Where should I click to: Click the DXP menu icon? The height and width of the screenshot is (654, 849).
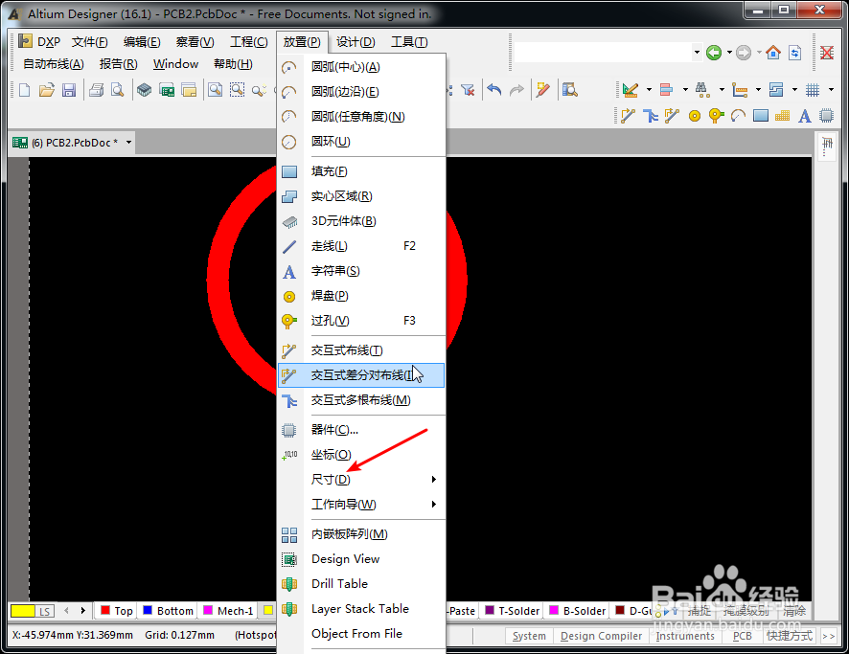click(x=25, y=41)
